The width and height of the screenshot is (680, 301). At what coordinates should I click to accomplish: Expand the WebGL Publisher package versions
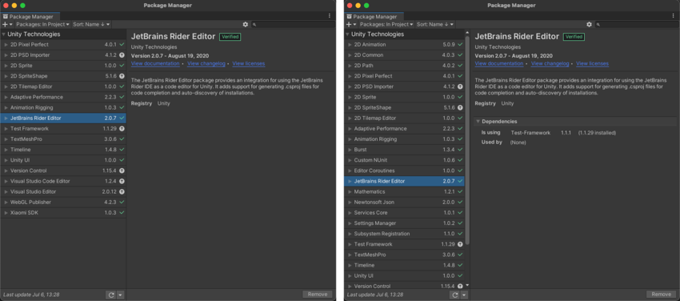(6, 202)
